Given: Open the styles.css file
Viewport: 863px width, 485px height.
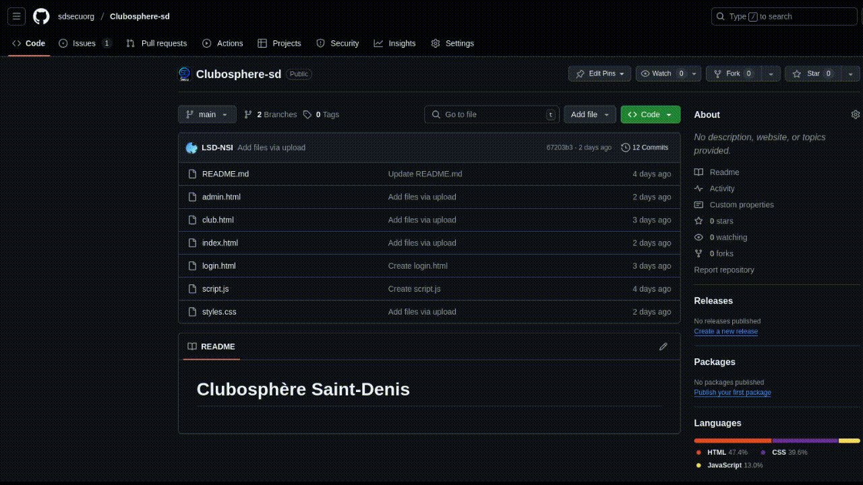Looking at the screenshot, I should 219,311.
